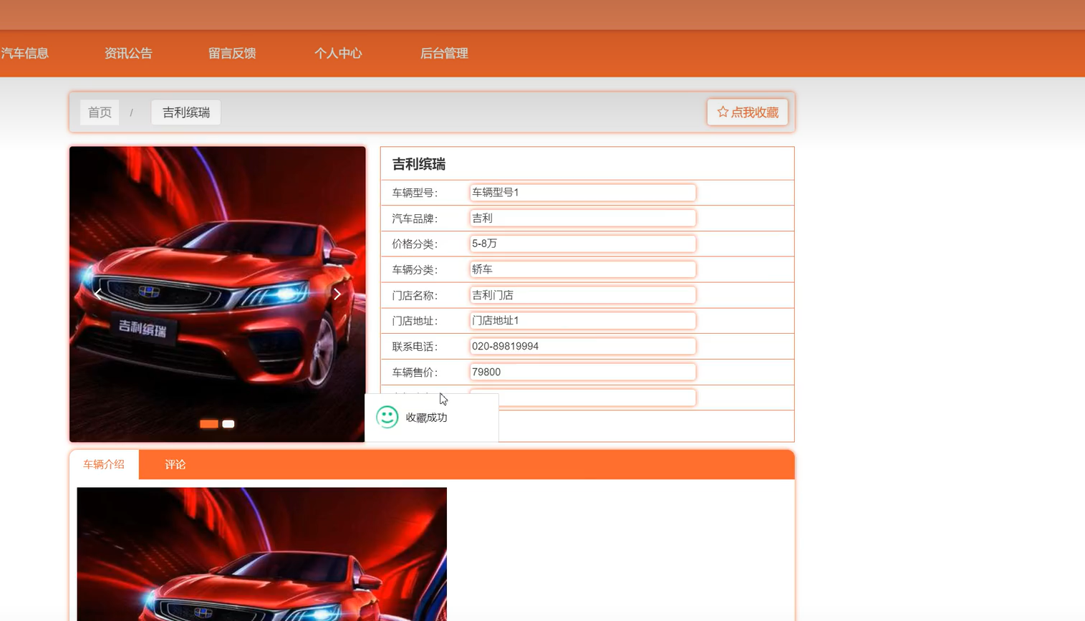
Task: Click the green smiley icon in 收藏成功 toast
Action: click(387, 417)
